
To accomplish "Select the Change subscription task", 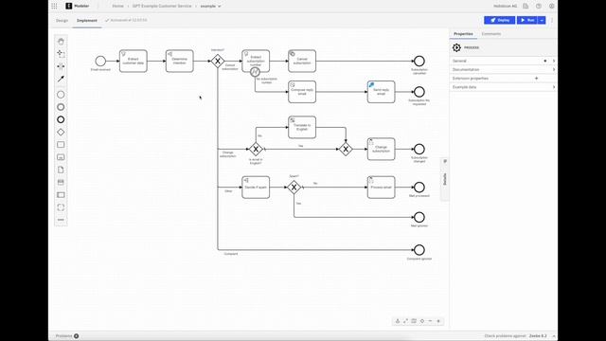I will 381,150.
